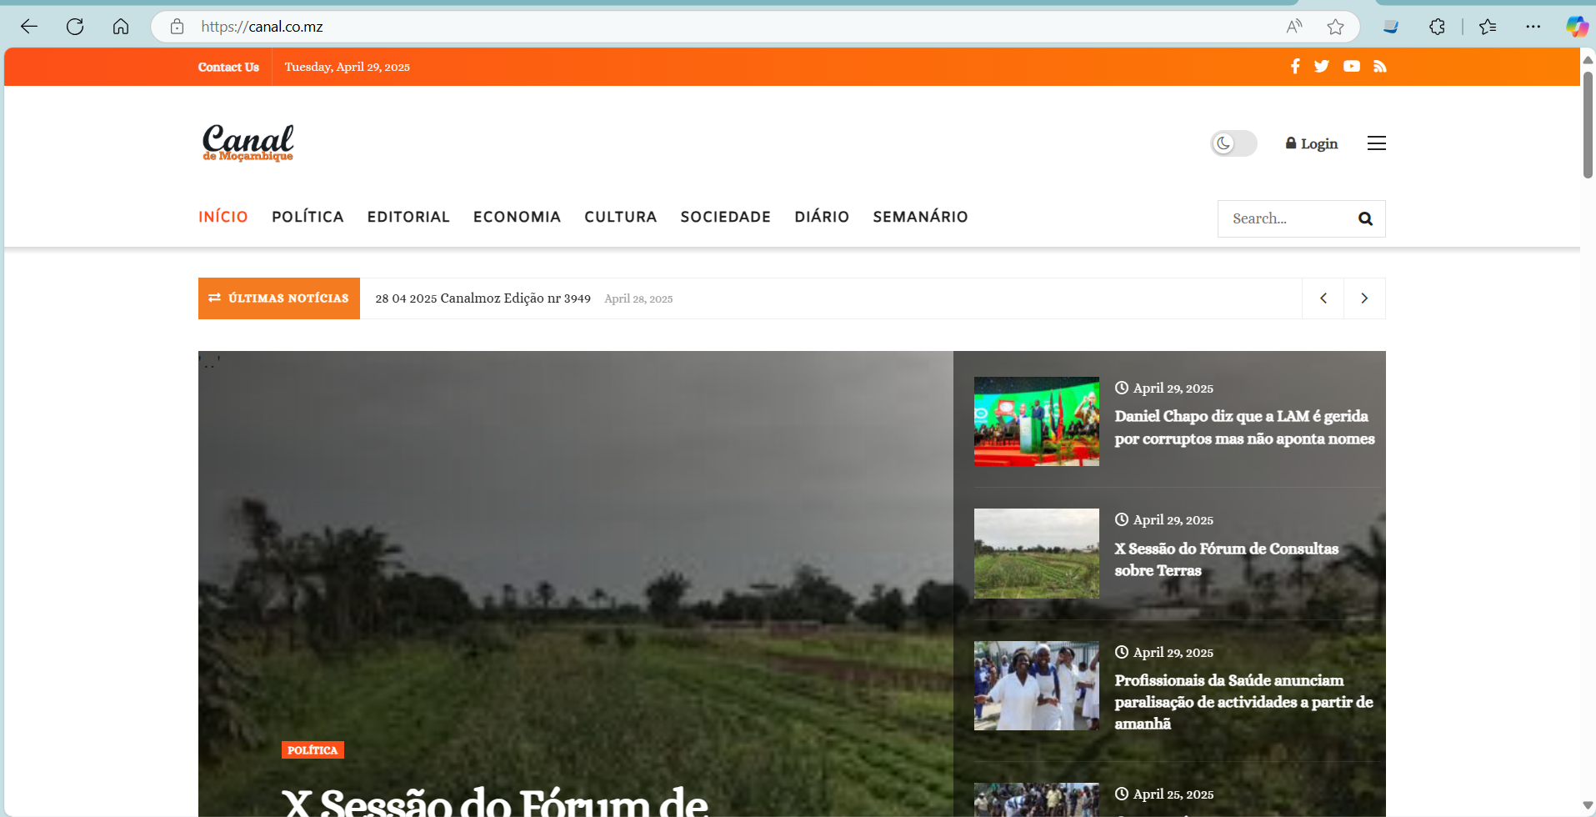The width and height of the screenshot is (1596, 817).
Task: Add page to favorites star icon
Action: point(1335,27)
